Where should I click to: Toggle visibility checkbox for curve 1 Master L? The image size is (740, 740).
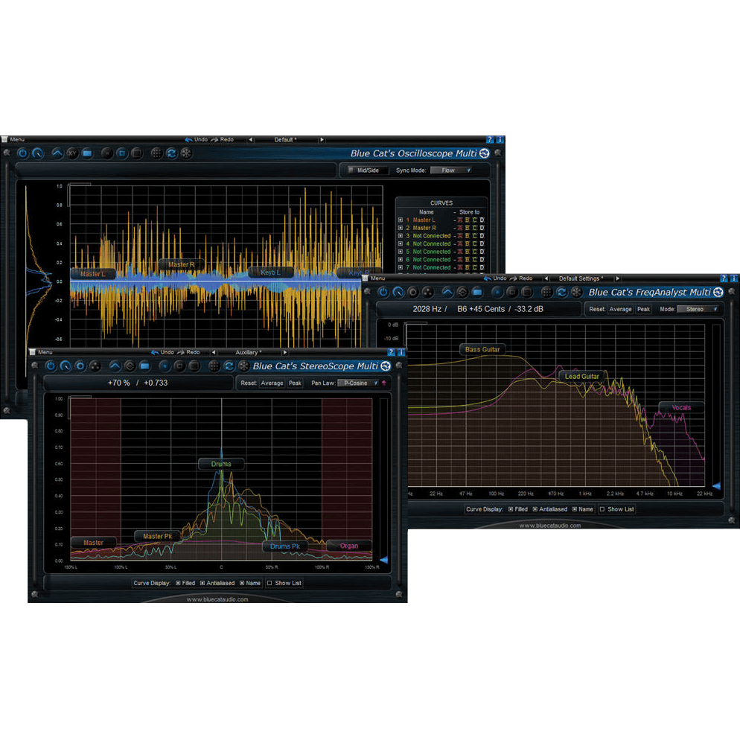401,220
